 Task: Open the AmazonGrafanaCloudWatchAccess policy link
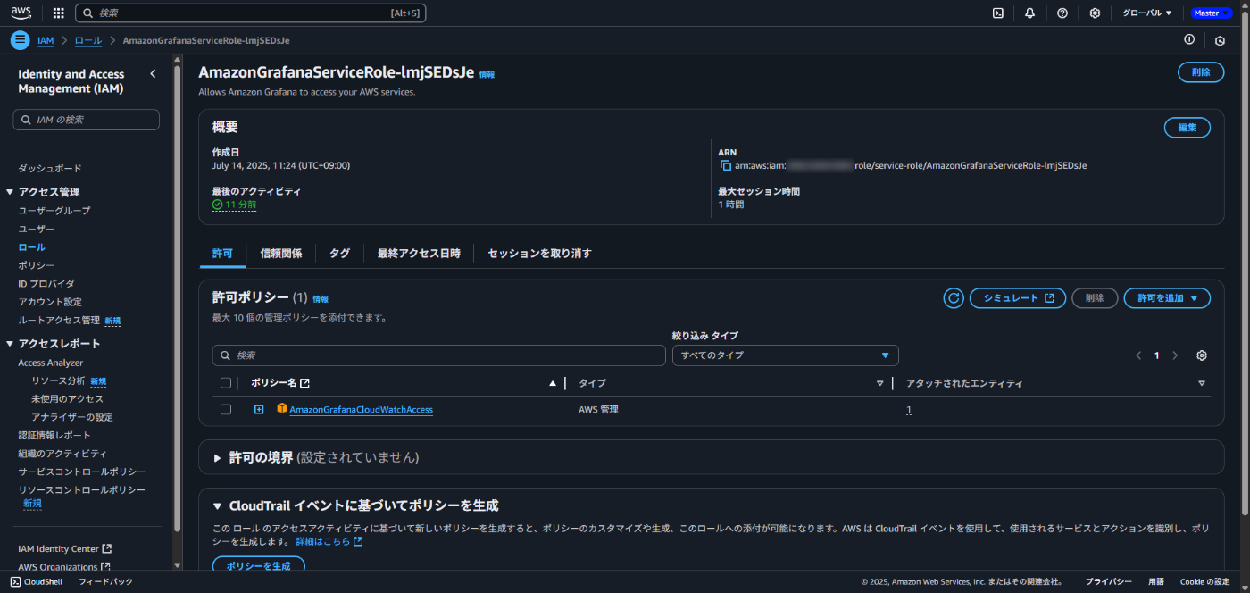click(x=361, y=410)
